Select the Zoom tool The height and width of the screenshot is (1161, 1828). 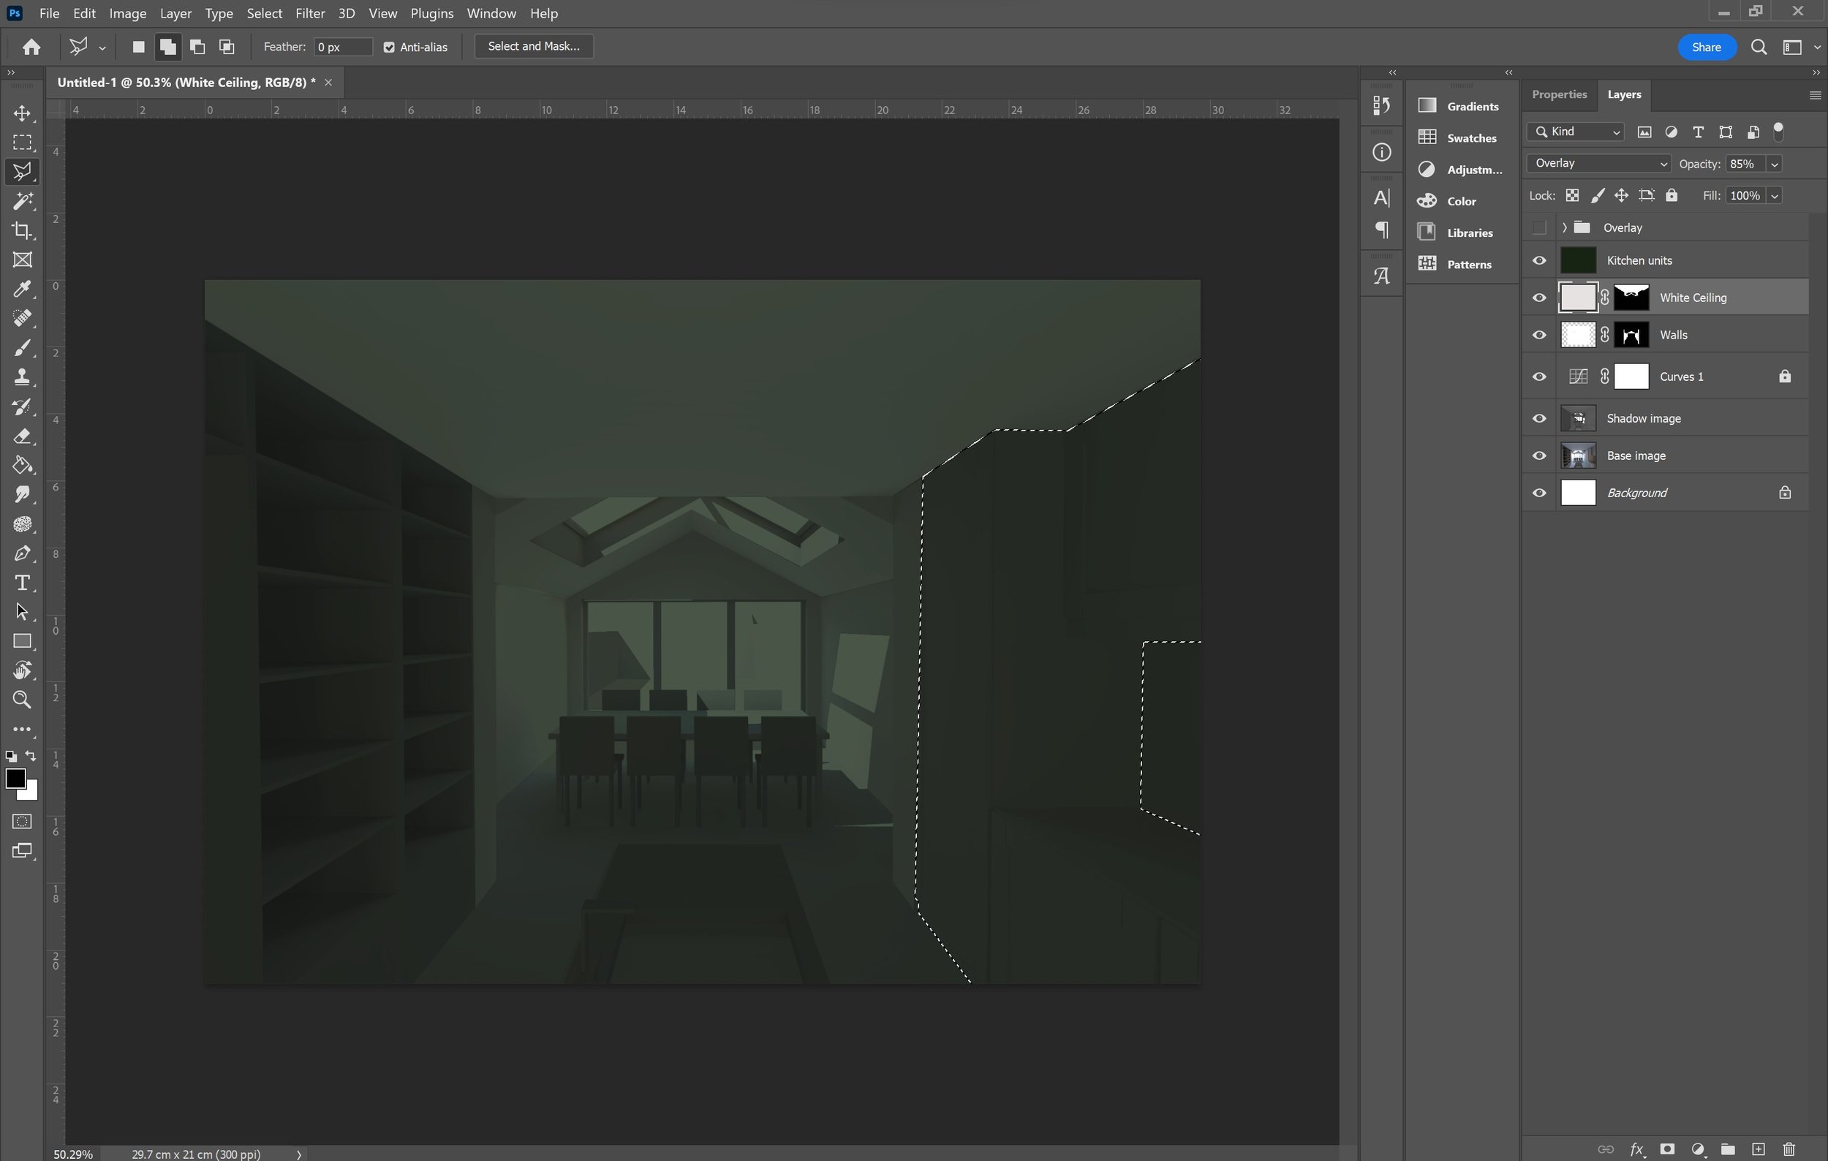pos(22,700)
